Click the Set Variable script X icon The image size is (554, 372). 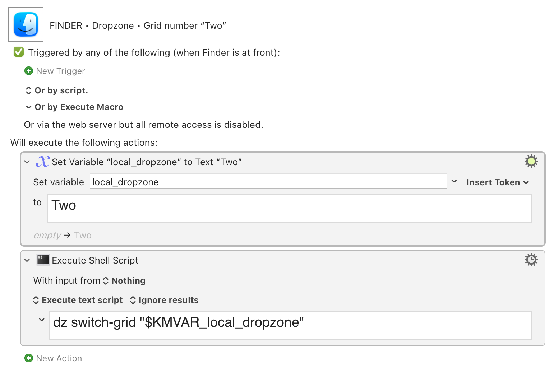(x=43, y=162)
